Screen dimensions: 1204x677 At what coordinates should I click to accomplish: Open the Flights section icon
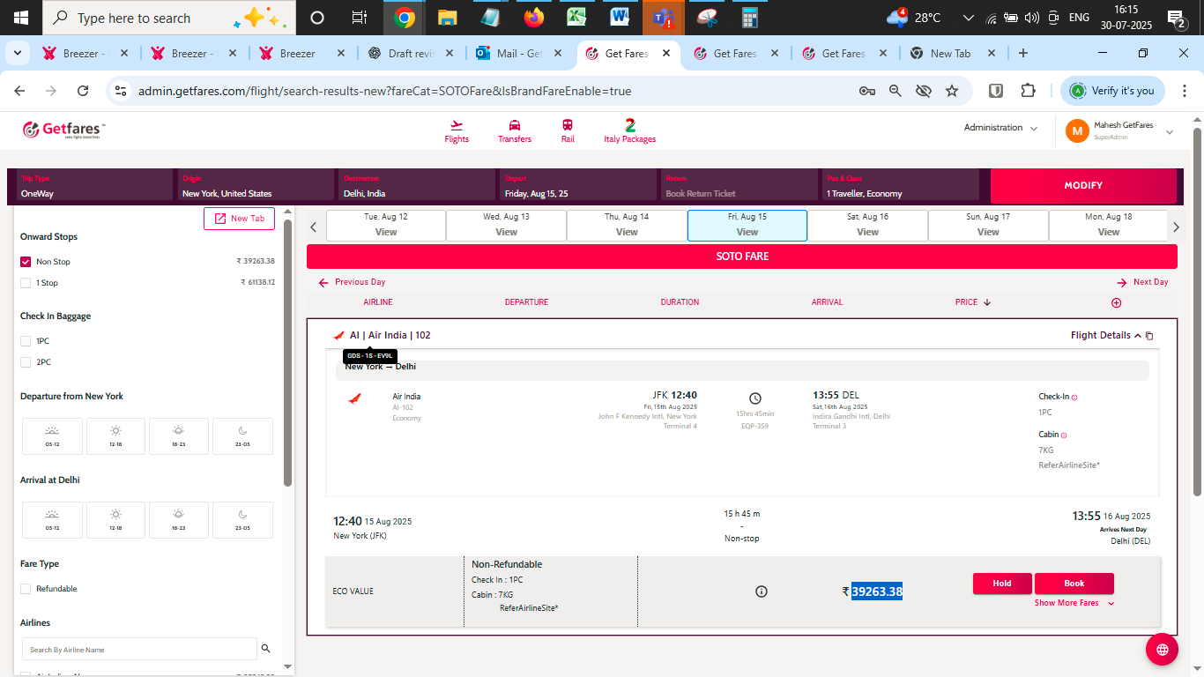[x=457, y=125]
